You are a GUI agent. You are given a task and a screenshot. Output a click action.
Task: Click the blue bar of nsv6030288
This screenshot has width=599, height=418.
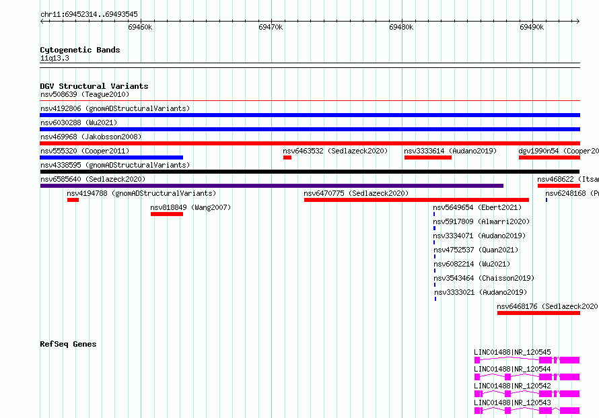click(x=310, y=129)
